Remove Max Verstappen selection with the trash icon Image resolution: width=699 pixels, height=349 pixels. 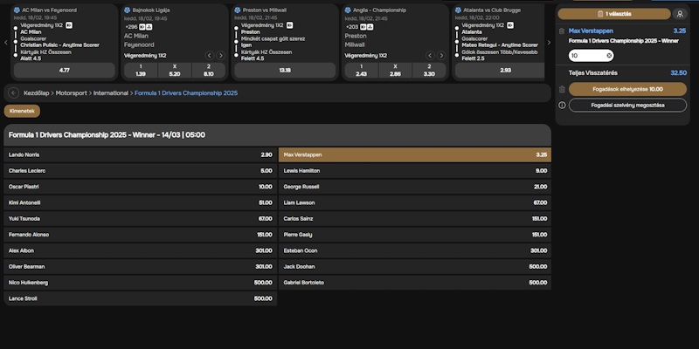pyautogui.click(x=562, y=31)
